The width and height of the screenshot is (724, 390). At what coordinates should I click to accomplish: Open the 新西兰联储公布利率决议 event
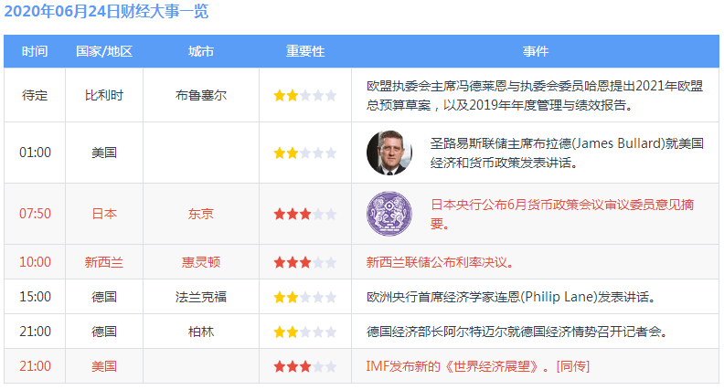coord(440,262)
